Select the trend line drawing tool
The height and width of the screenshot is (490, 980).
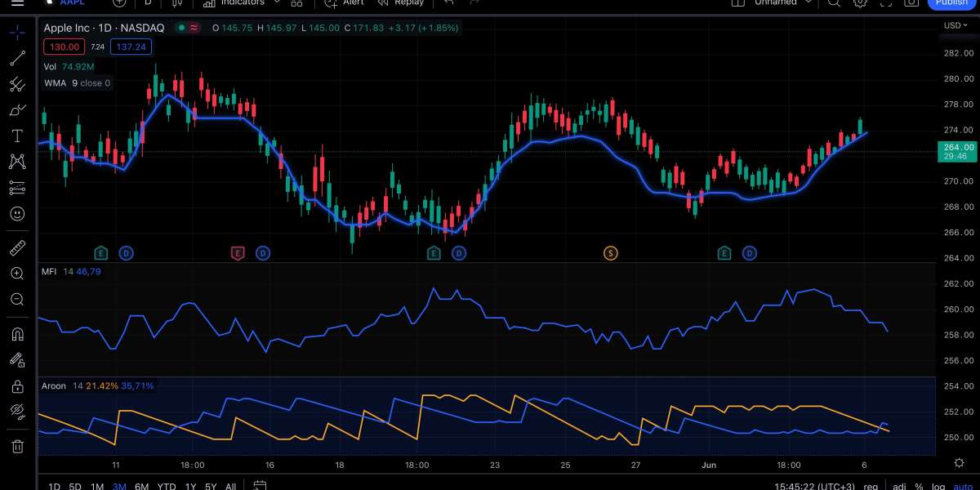17,59
